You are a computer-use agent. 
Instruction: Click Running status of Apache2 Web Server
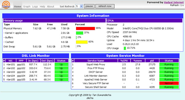169,80
